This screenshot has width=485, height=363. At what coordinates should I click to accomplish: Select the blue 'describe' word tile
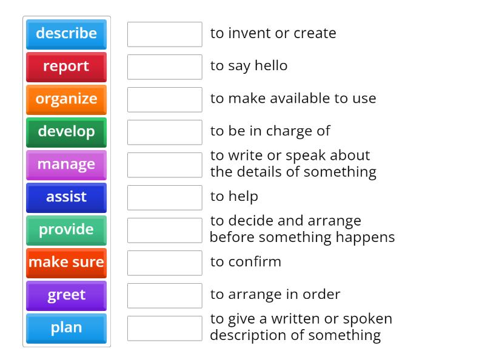[x=65, y=34]
